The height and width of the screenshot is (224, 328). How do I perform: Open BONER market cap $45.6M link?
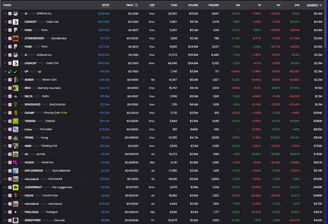[x=104, y=80]
